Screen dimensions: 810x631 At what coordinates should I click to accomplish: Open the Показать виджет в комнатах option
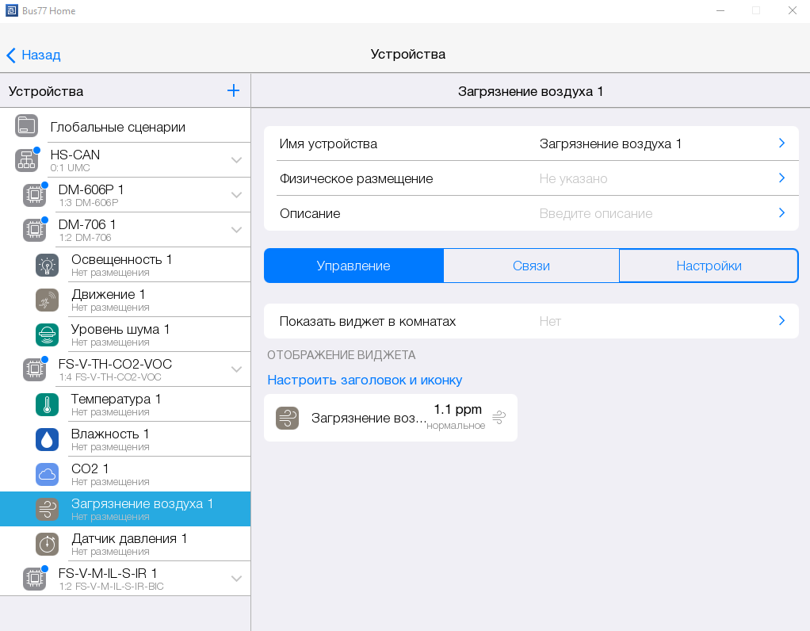(x=531, y=321)
